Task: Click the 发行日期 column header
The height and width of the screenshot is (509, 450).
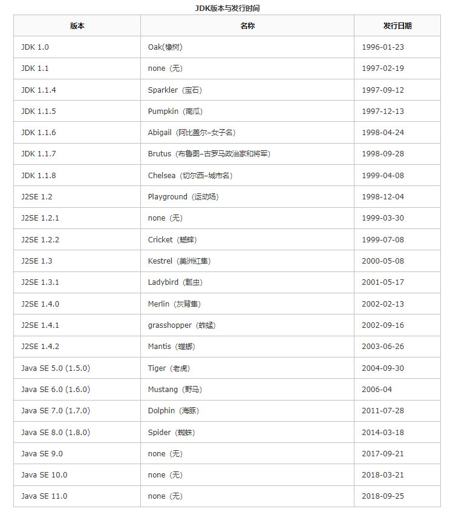Action: (397, 26)
